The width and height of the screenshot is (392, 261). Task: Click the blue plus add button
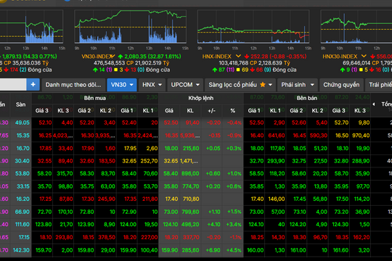pos(33,85)
